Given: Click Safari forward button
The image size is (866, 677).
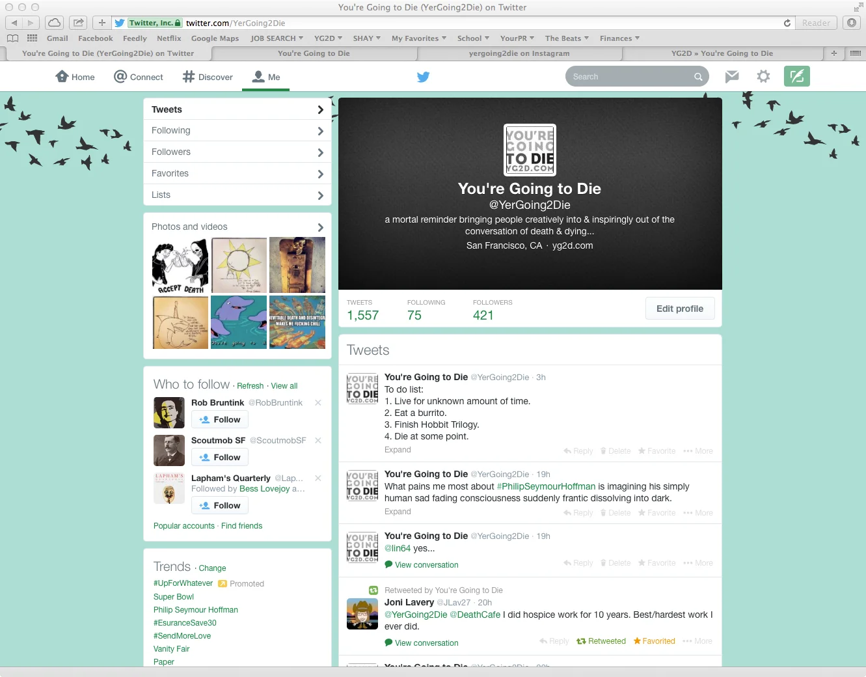Looking at the screenshot, I should click(x=31, y=23).
